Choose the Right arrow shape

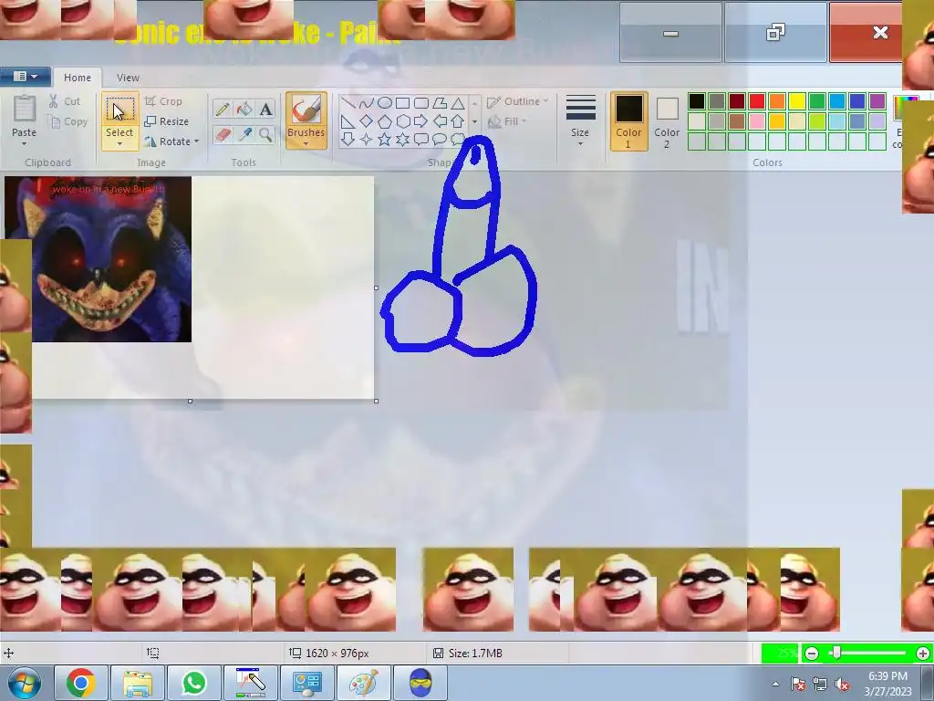(x=421, y=121)
